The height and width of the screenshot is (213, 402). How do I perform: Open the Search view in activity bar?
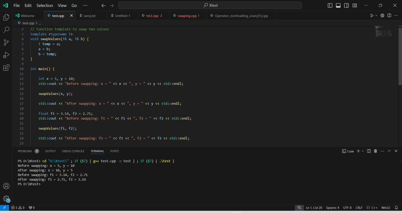pyautogui.click(x=6, y=30)
